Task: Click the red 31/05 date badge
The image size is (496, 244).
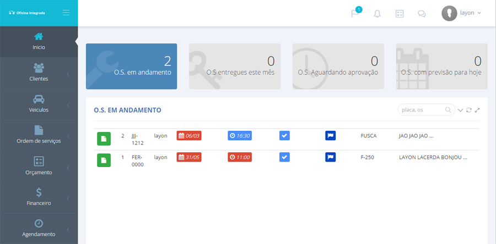Action: [x=189, y=157]
